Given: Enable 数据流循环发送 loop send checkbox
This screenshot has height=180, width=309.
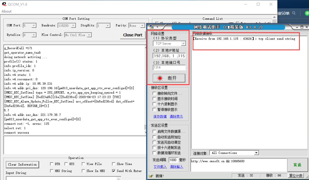Looking at the screenshot, I should (x=154, y=153).
